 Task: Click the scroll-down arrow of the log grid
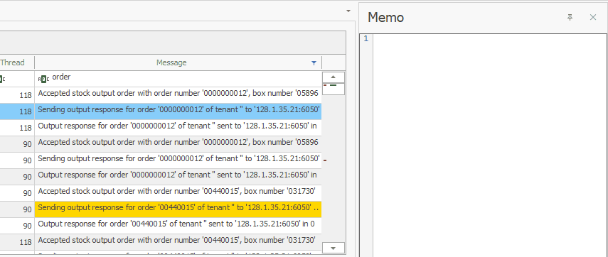coord(333,248)
